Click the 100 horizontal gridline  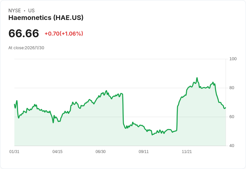[x=120, y=59]
